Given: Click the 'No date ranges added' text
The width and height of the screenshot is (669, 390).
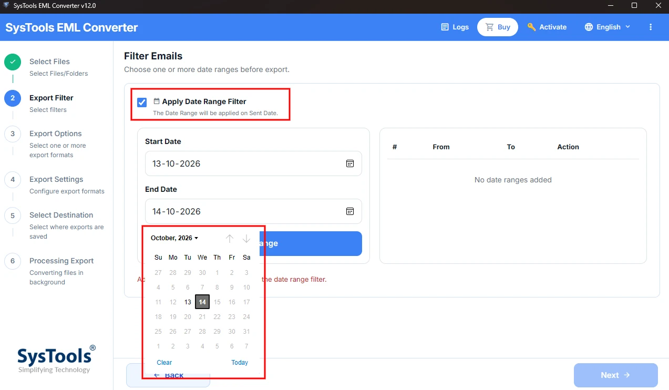Looking at the screenshot, I should (x=513, y=180).
